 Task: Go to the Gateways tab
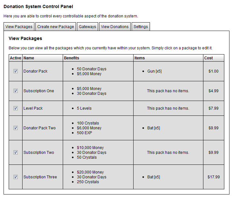[x=88, y=27]
